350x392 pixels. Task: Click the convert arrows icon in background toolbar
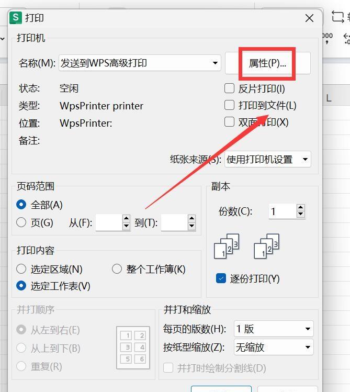(x=338, y=17)
